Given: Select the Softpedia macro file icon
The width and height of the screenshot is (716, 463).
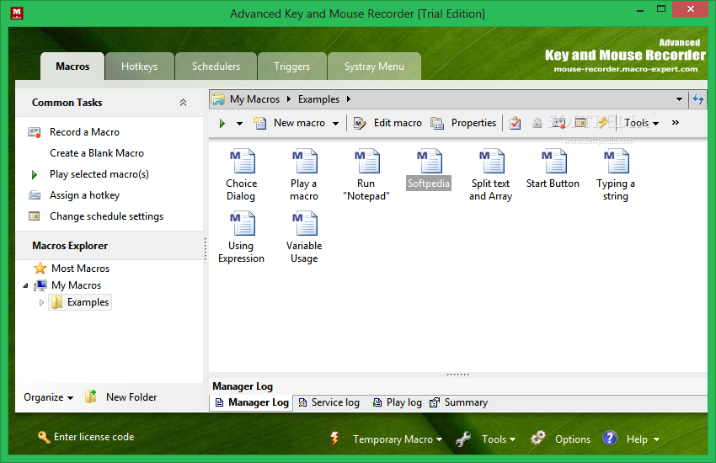Looking at the screenshot, I should tap(430, 161).
